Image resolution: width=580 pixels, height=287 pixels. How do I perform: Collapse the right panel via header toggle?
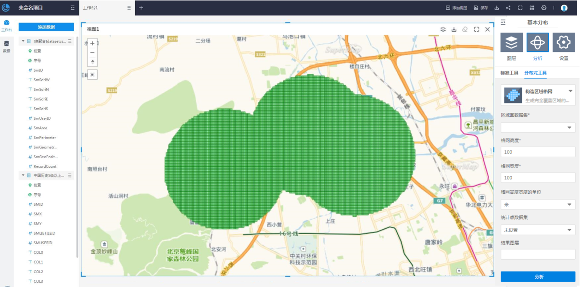(503, 22)
